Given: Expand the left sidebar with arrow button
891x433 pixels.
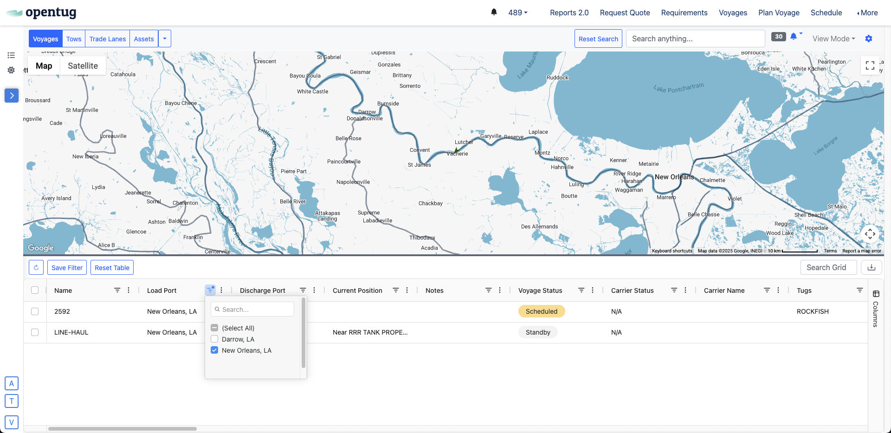Looking at the screenshot, I should coord(12,96).
